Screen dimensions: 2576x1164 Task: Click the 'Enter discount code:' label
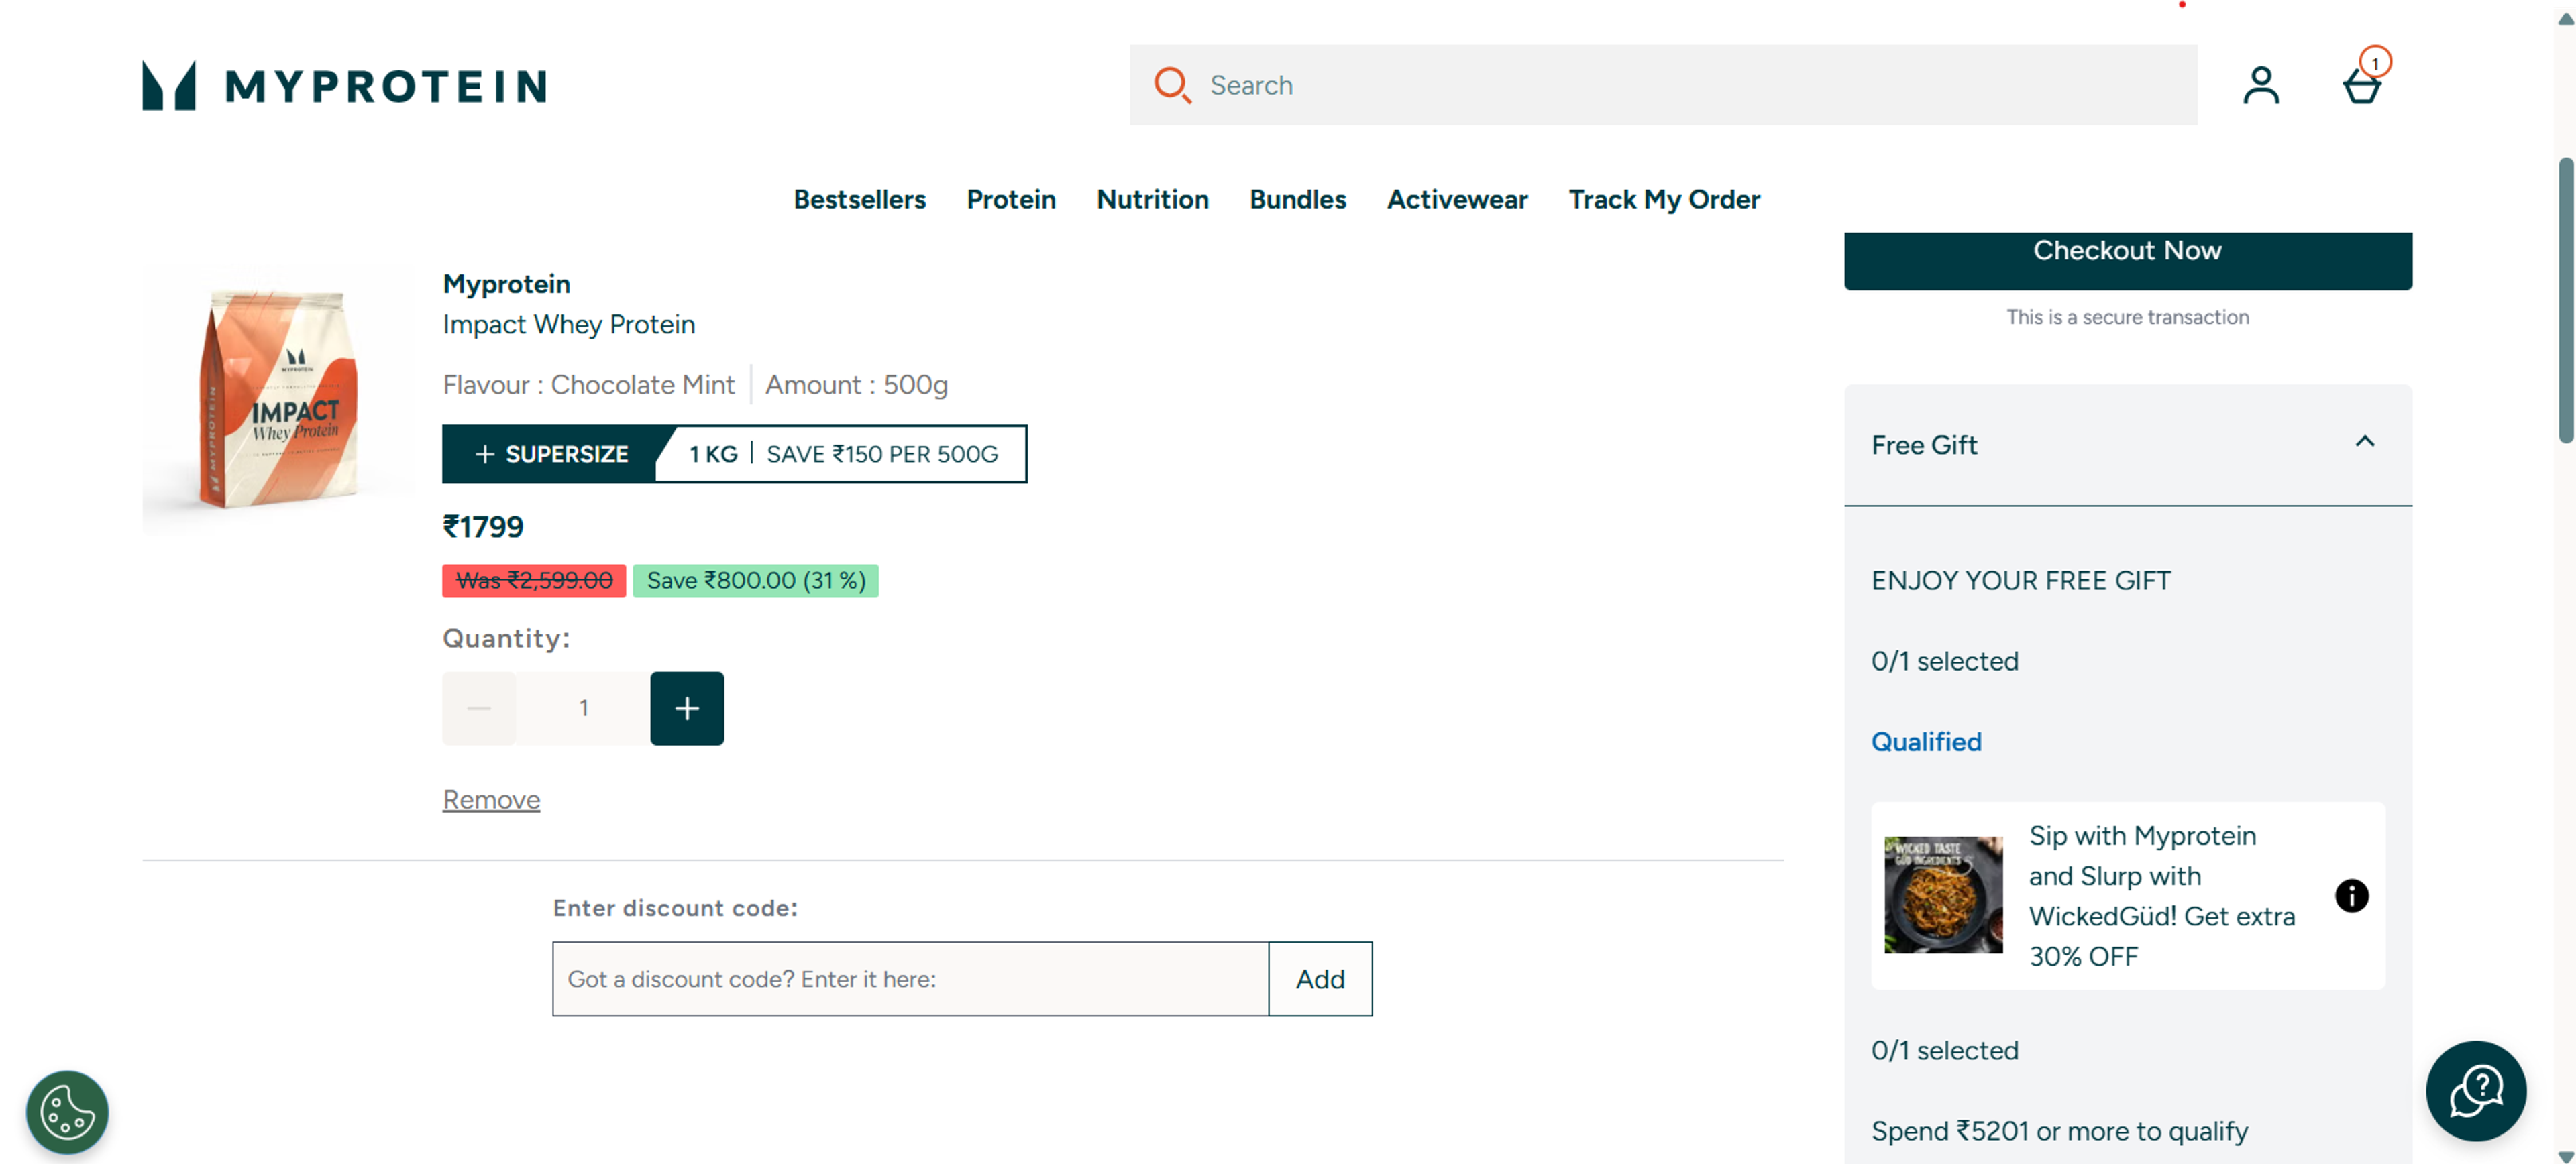(x=675, y=907)
